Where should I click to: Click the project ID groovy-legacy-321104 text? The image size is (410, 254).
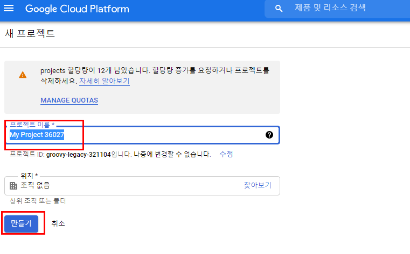point(79,155)
